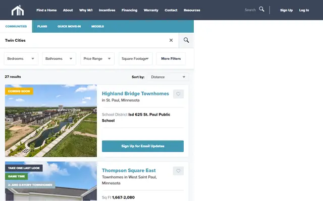Open the Bedrooms dropdown
323x201 pixels.
pyautogui.click(x=21, y=59)
